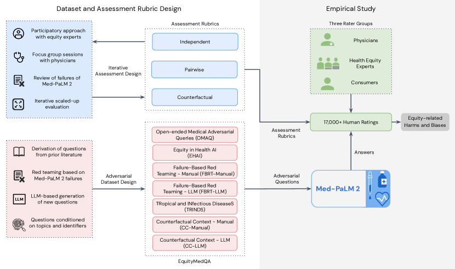
Task: Click the Open-ended Medical Adversarial Queries box
Action: tap(195, 134)
